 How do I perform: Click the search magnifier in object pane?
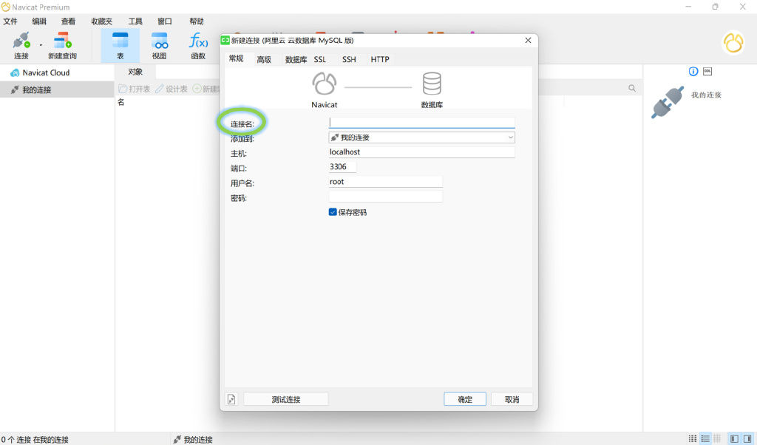pyautogui.click(x=632, y=88)
